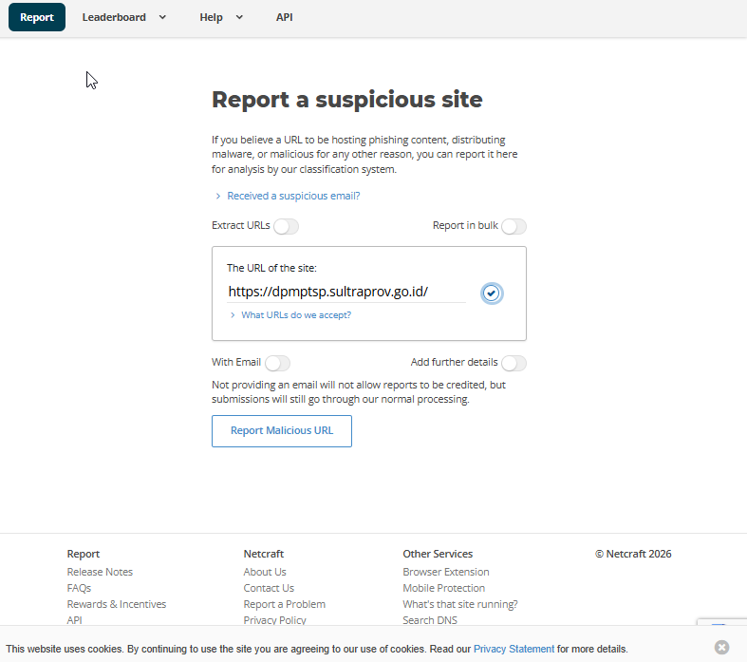Screen dimensions: 747x662
Task: Click the URL validation checkmark icon
Action: (x=491, y=293)
